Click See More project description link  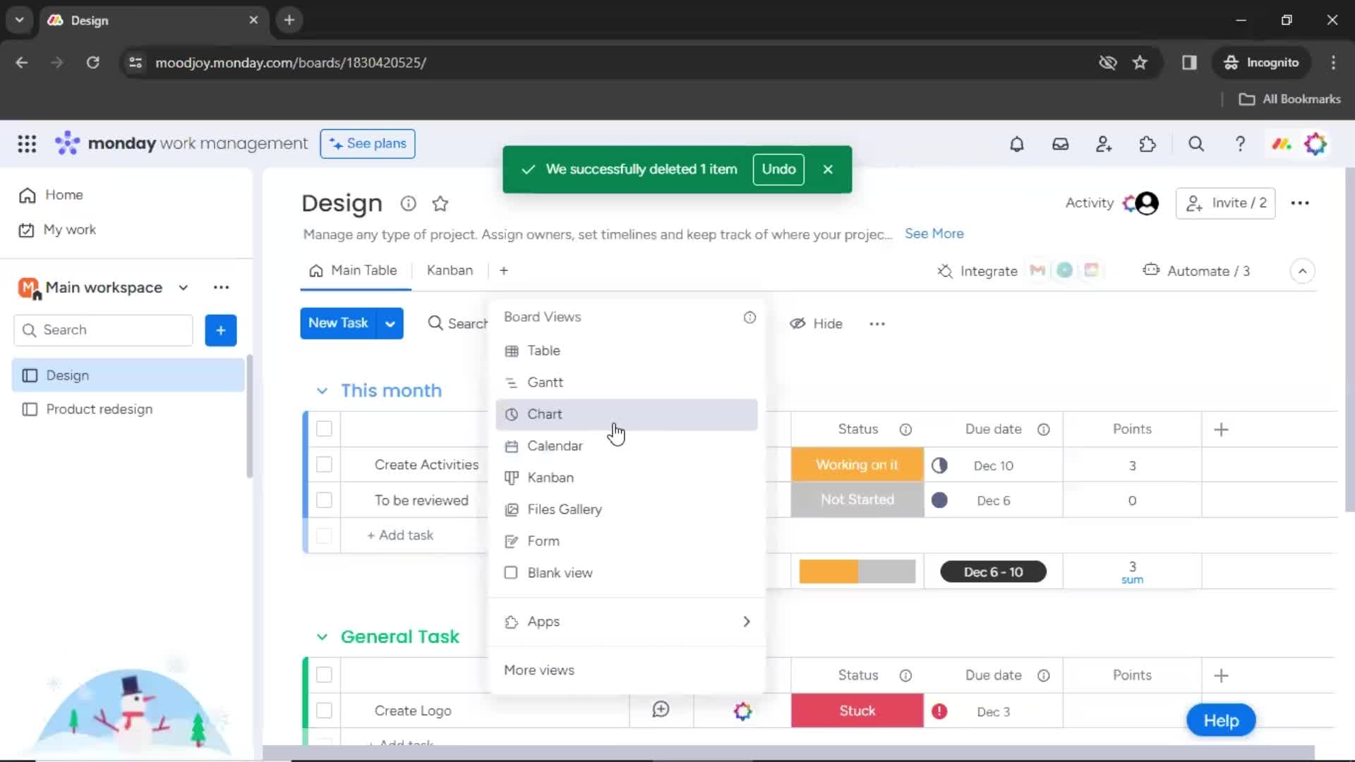[934, 233]
